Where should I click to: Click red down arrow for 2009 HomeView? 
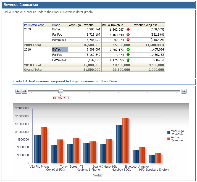click(x=128, y=40)
